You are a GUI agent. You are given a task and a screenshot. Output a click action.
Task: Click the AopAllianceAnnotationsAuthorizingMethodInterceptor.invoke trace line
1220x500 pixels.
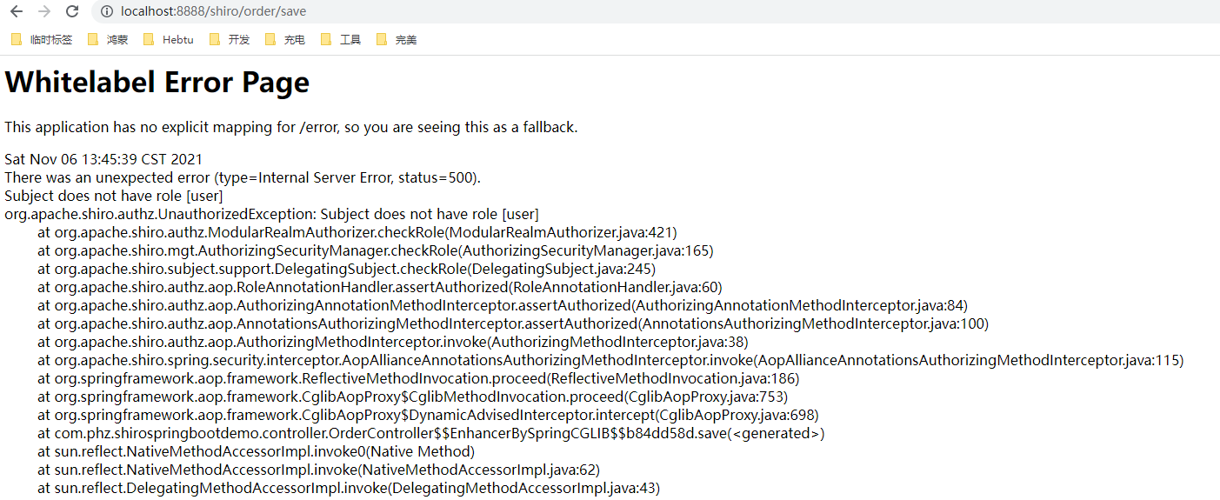tap(610, 360)
